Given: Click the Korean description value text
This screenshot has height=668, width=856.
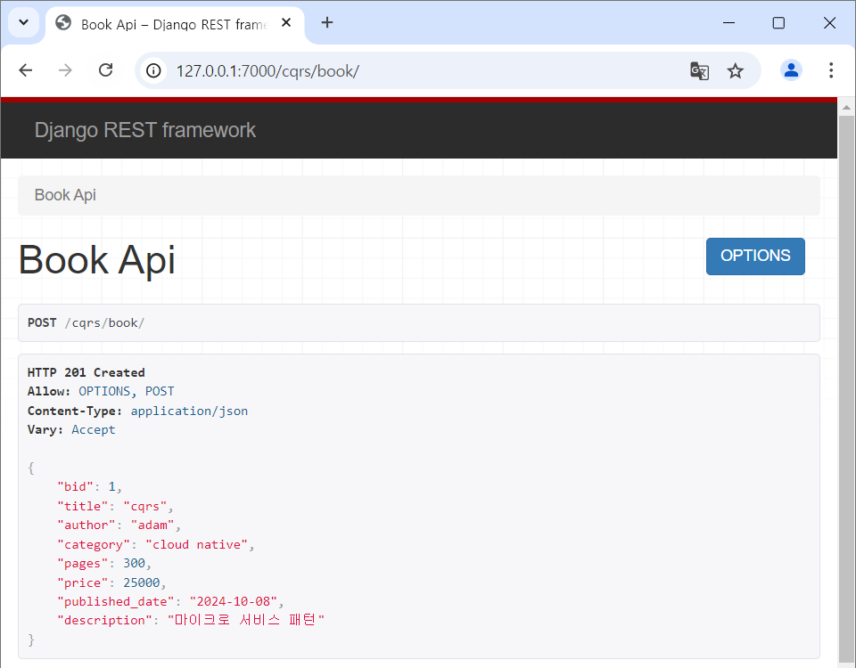Looking at the screenshot, I should tap(246, 620).
